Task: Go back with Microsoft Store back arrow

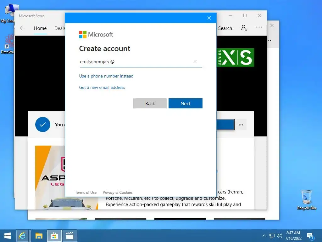Action: tap(23, 28)
